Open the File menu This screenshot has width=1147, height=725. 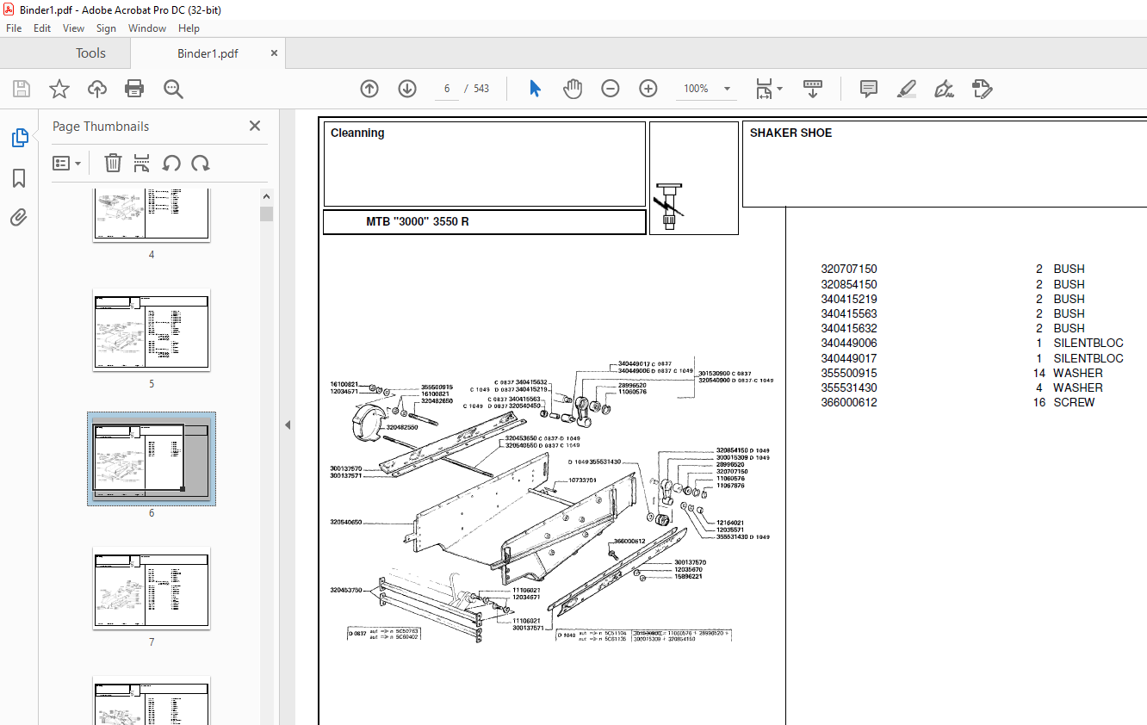pyautogui.click(x=14, y=28)
